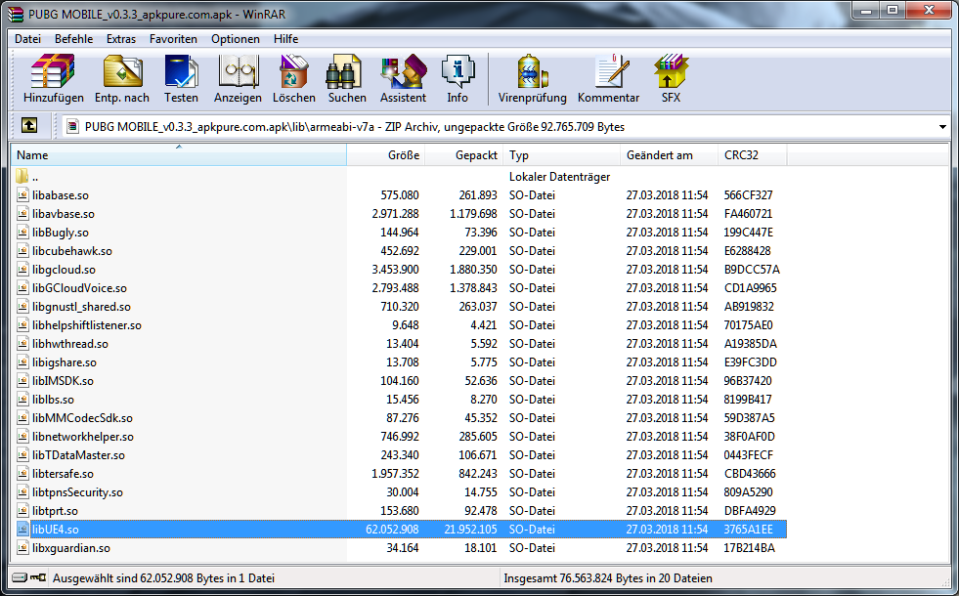Click the WinRAR title bar icon
This screenshot has height=596, width=959.
(16, 14)
